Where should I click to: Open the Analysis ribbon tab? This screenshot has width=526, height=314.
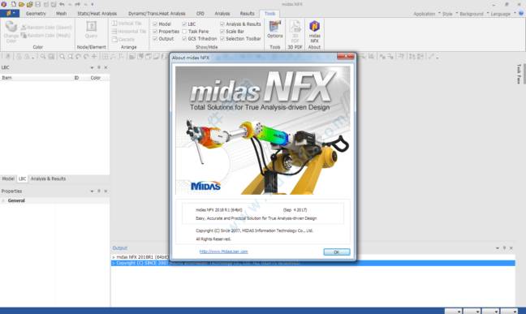(x=222, y=14)
